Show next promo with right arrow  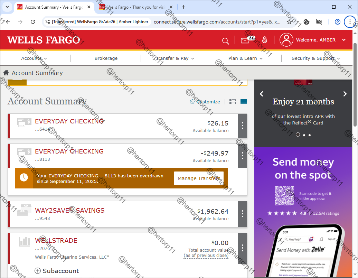[345, 94]
